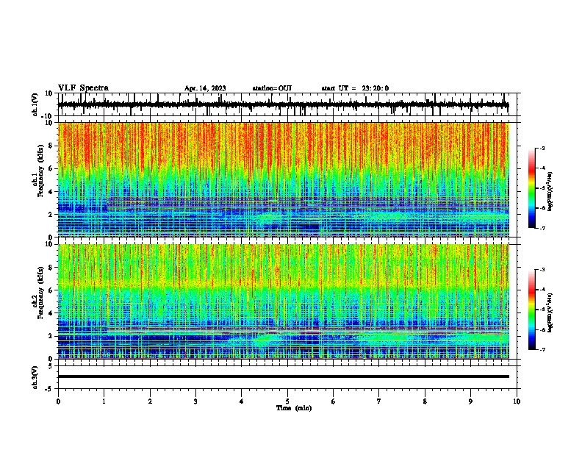The image size is (582, 450).
Task: Select the "start UT = 23:20:0" label
Action: coord(355,88)
